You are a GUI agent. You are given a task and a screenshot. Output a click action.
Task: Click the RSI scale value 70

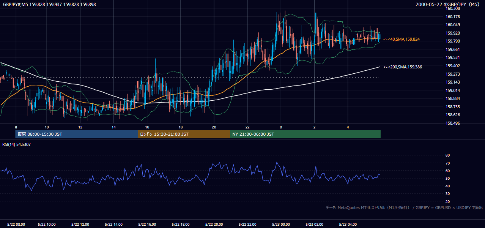pos(447,163)
